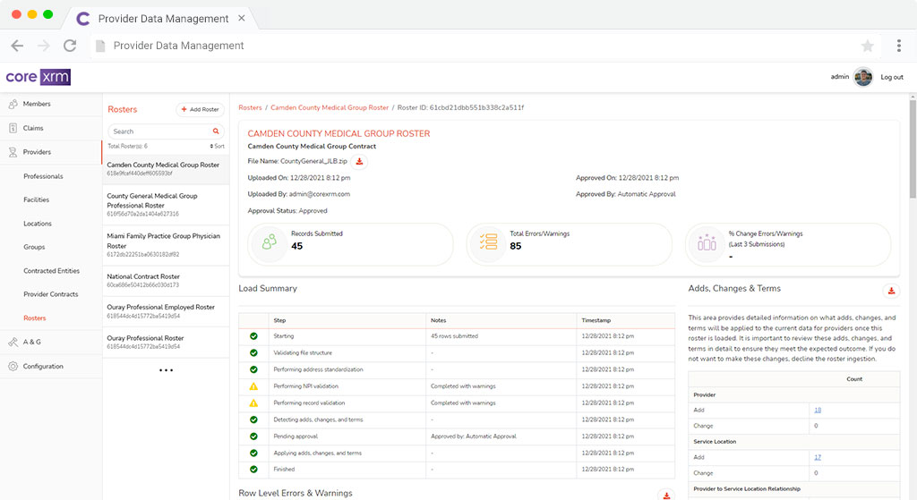This screenshot has height=500, width=917.
Task: Open the browser three-dot menu
Action: point(899,46)
